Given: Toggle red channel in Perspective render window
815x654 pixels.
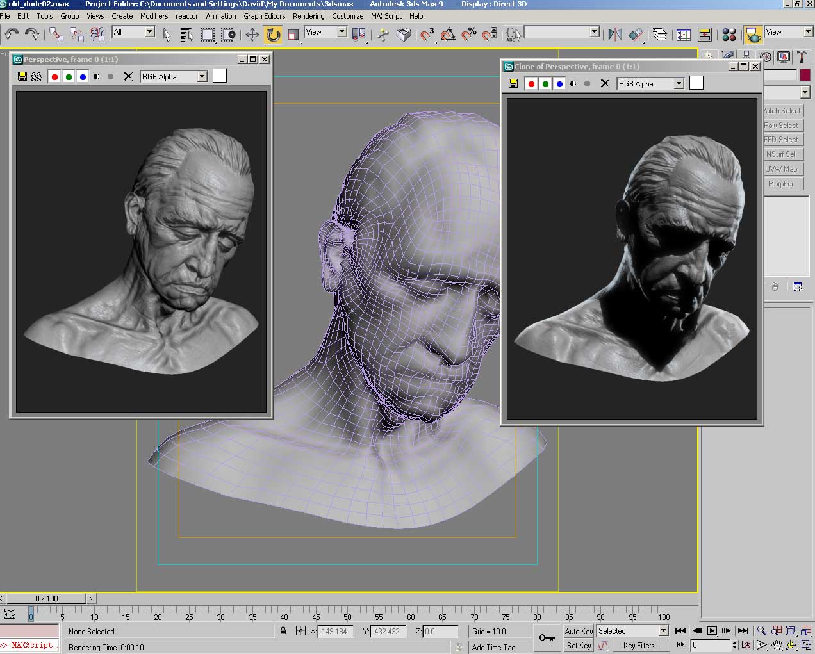Looking at the screenshot, I should [x=54, y=77].
